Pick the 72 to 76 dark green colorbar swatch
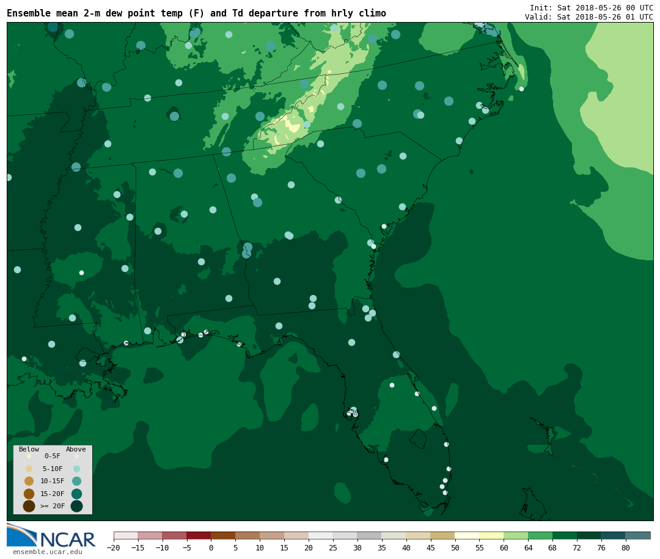The height and width of the screenshot is (559, 660). pyautogui.click(x=590, y=536)
